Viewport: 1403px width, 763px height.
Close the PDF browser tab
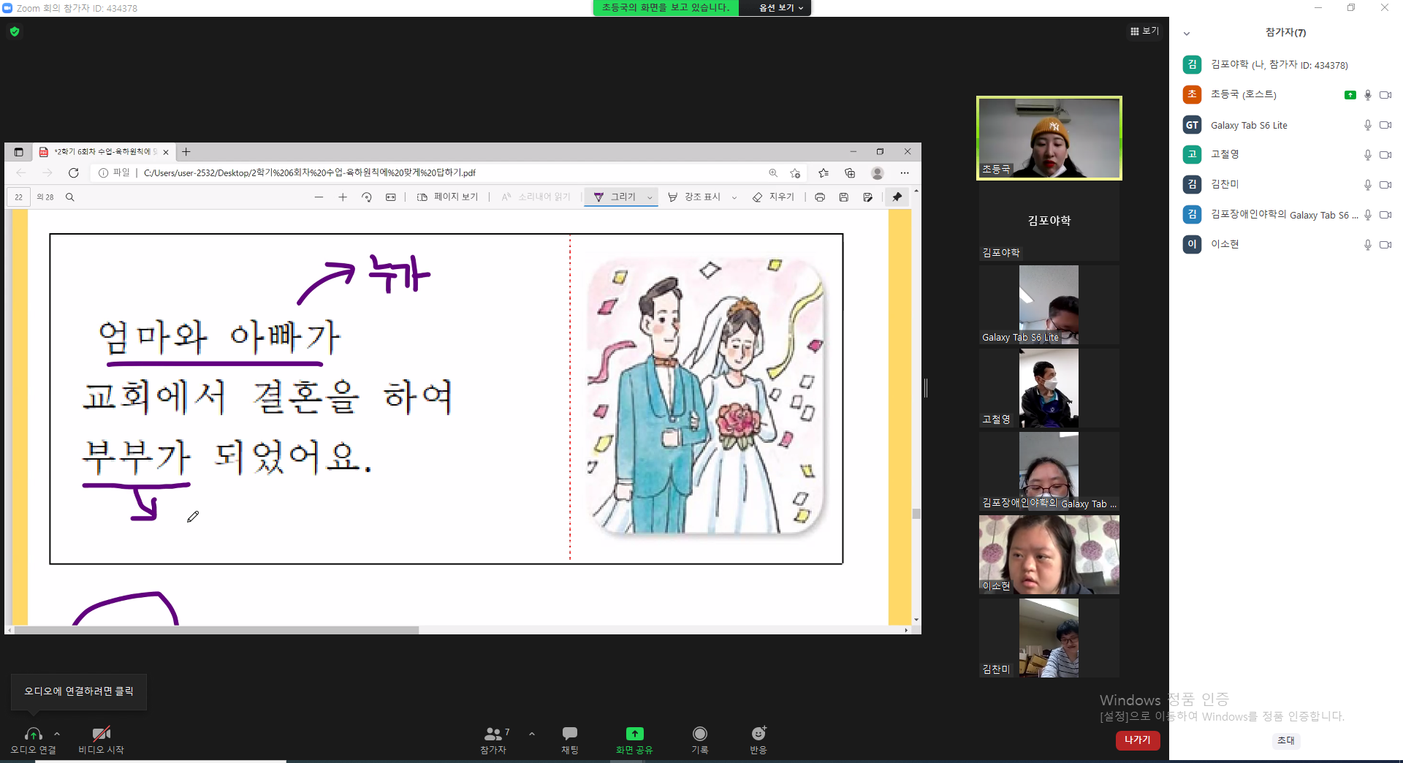pyautogui.click(x=166, y=152)
